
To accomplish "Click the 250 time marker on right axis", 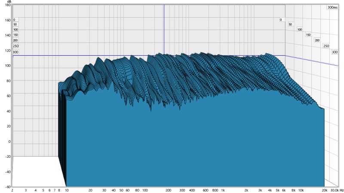I will (x=326, y=46).
